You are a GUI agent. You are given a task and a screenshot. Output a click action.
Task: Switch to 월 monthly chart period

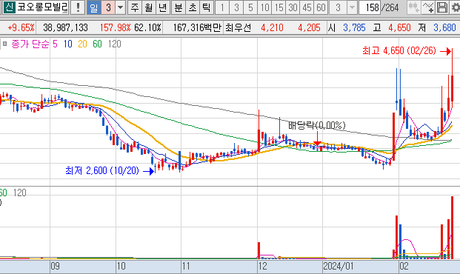pos(149,7)
